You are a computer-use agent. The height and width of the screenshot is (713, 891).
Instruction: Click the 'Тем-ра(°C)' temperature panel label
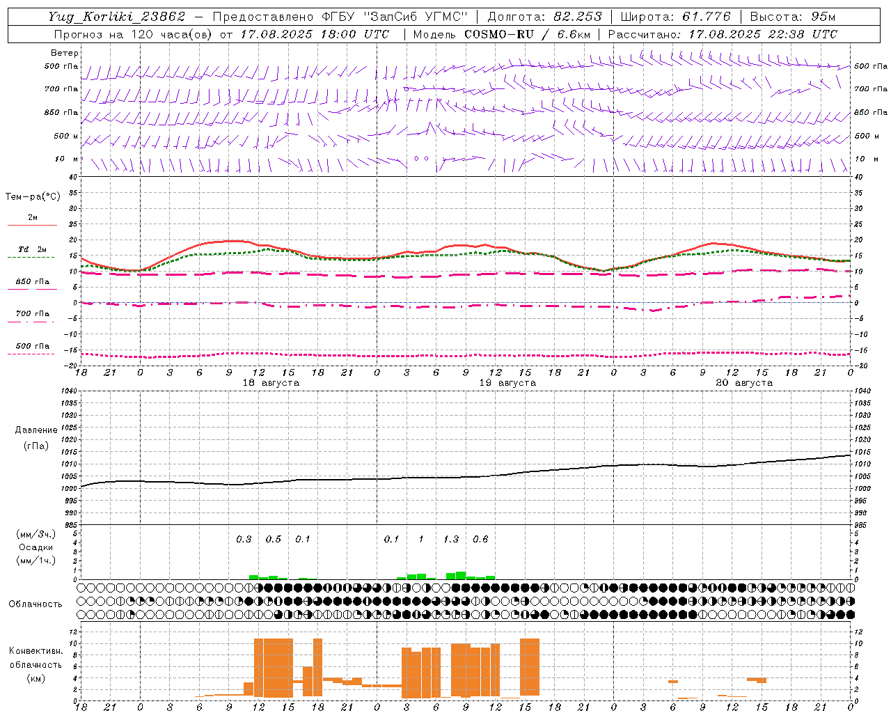[33, 197]
